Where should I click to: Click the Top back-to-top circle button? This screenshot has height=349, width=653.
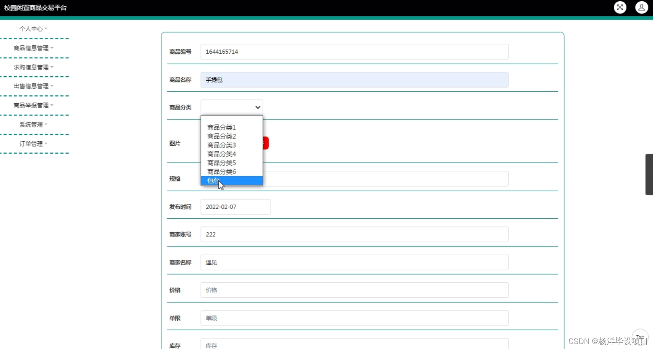(x=640, y=337)
